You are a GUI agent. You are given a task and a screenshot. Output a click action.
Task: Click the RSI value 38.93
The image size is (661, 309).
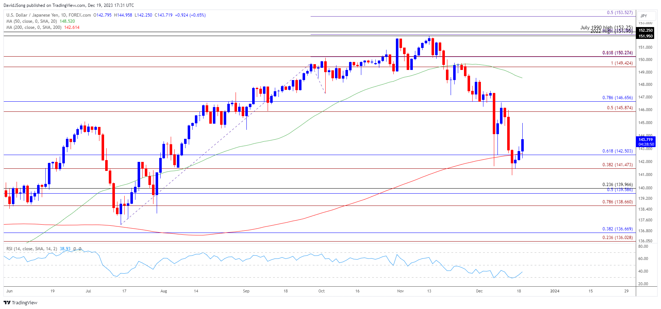[65, 249]
